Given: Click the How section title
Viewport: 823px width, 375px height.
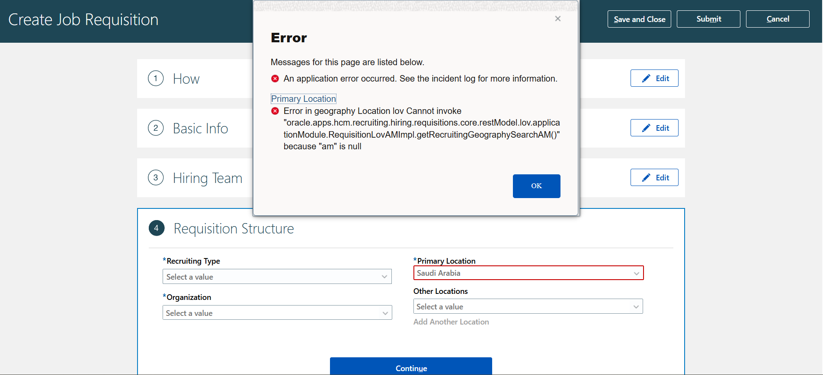Looking at the screenshot, I should click(186, 79).
